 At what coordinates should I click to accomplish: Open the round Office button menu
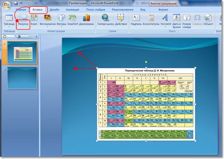coord(7,5)
